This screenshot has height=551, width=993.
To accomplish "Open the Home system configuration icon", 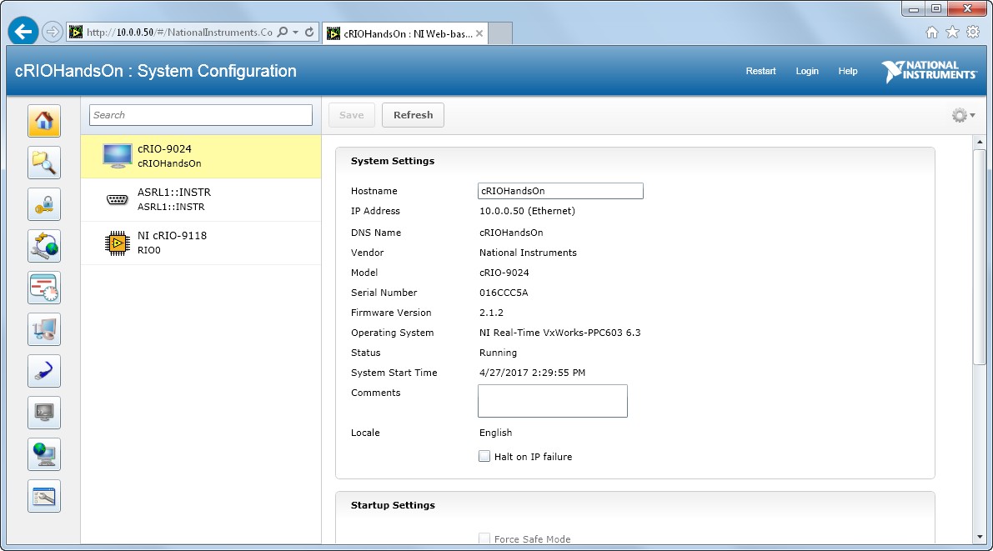I will pyautogui.click(x=44, y=121).
